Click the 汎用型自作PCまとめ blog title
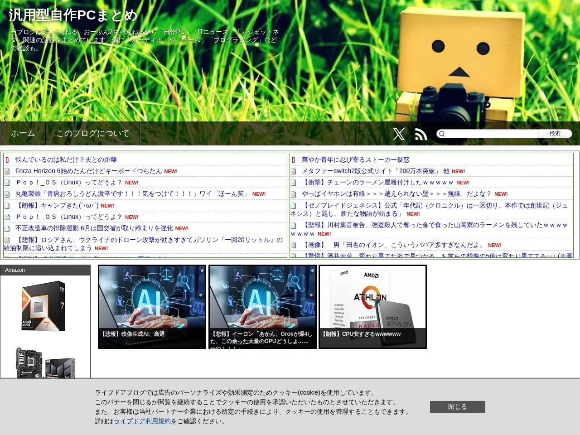 click(73, 15)
